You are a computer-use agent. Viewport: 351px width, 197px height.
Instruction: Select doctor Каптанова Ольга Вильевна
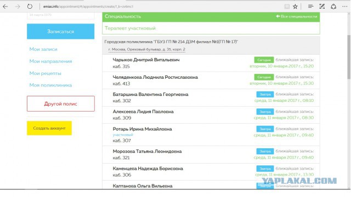point(143,186)
